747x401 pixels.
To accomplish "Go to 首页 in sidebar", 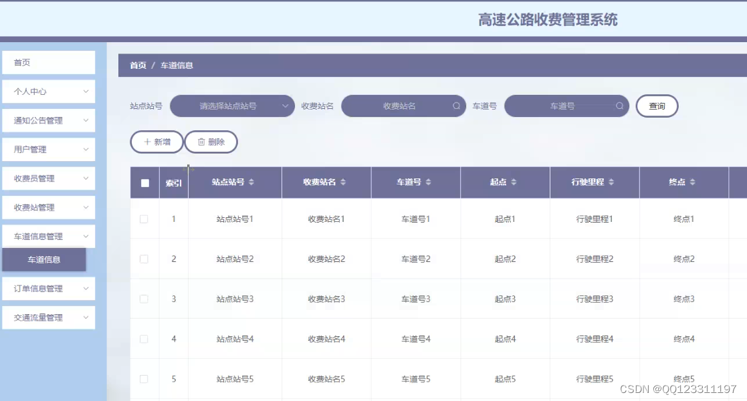I will pos(49,62).
